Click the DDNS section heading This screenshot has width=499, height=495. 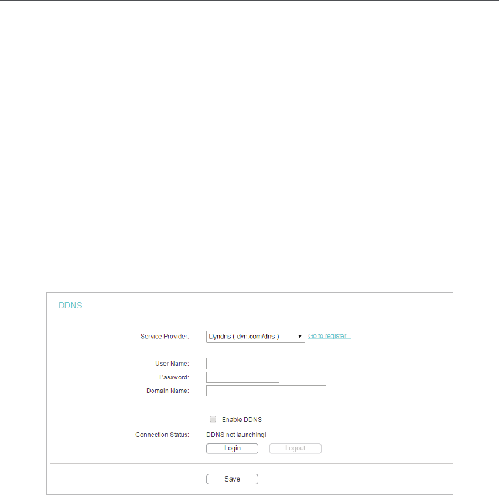(x=70, y=306)
